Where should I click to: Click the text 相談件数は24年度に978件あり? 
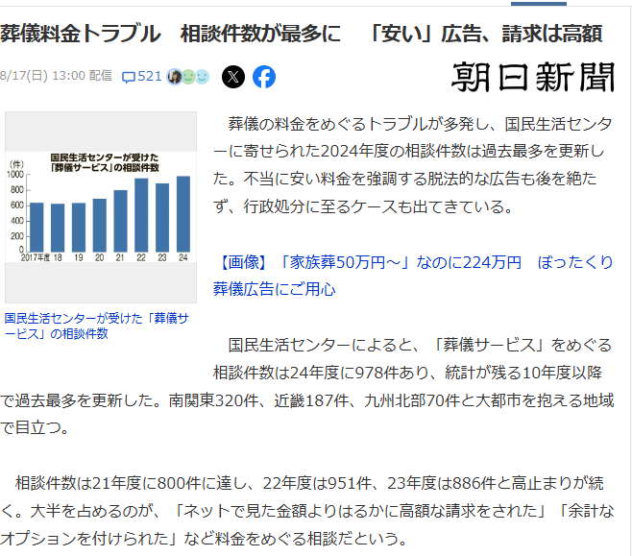point(320,373)
